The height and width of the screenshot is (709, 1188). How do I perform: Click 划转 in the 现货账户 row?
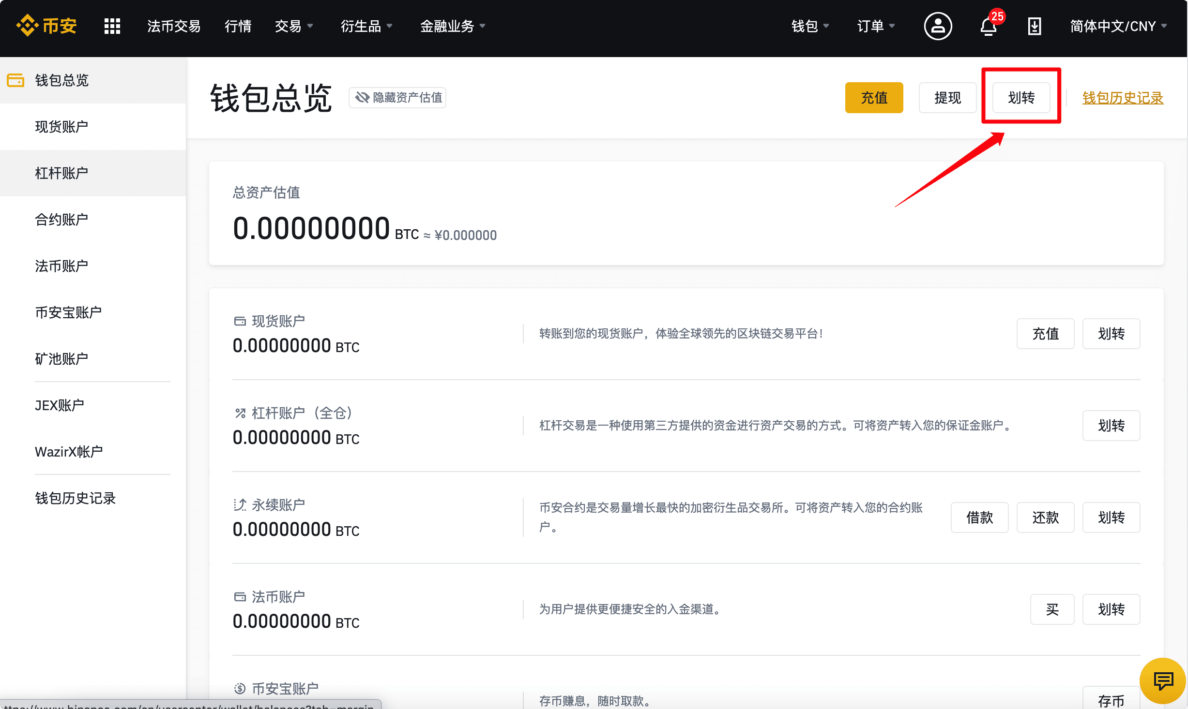tap(1111, 334)
